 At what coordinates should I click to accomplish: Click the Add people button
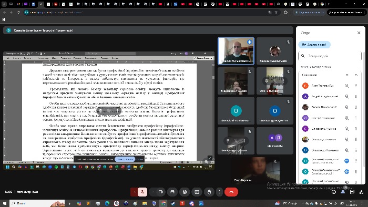[314, 45]
